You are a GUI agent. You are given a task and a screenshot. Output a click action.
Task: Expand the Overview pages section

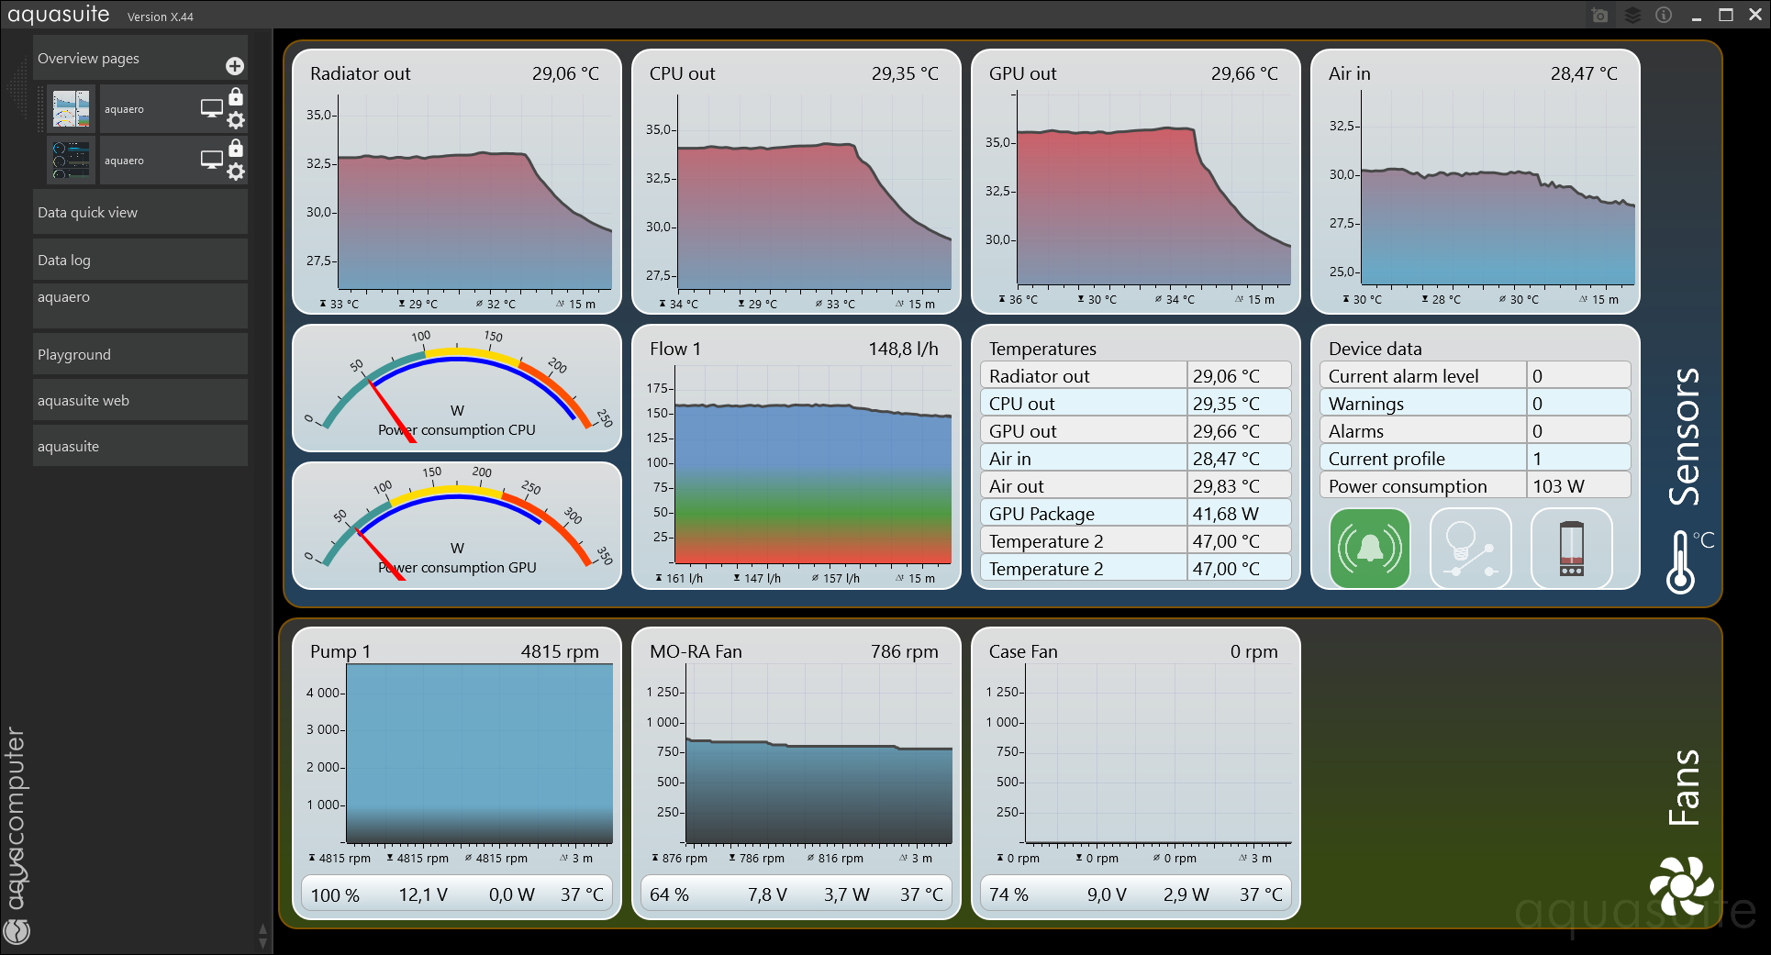click(x=139, y=59)
